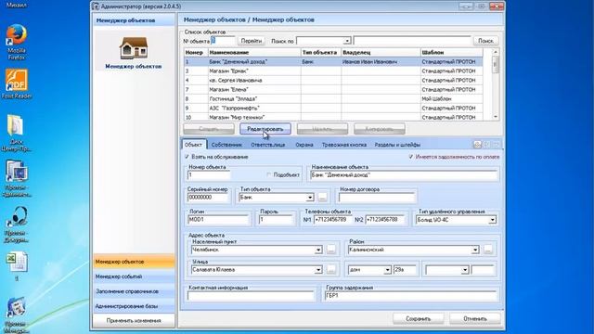The image size is (594, 334).
Task: Select row Магазин "Ермак" in list
Action: (333, 71)
